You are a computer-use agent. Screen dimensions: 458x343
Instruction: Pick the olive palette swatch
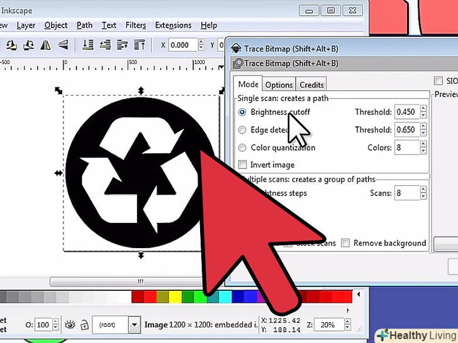pyautogui.click(x=163, y=297)
